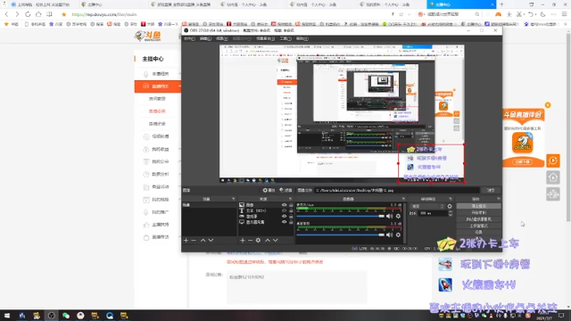571x321 pixels.
Task: Open the Help menu in OBS
Action: point(302,38)
